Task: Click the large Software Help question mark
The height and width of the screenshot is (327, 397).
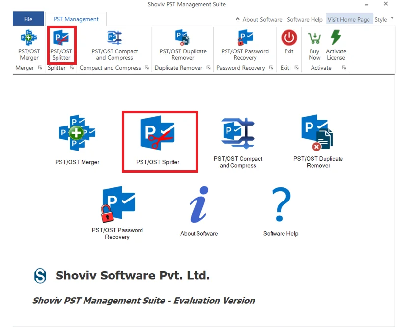Action: tap(281, 204)
